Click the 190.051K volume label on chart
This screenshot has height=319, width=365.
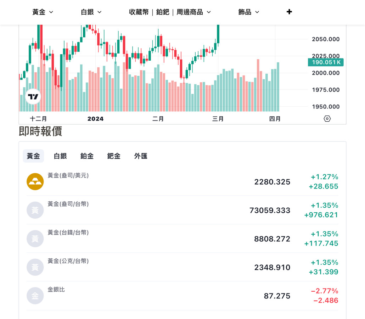326,62
